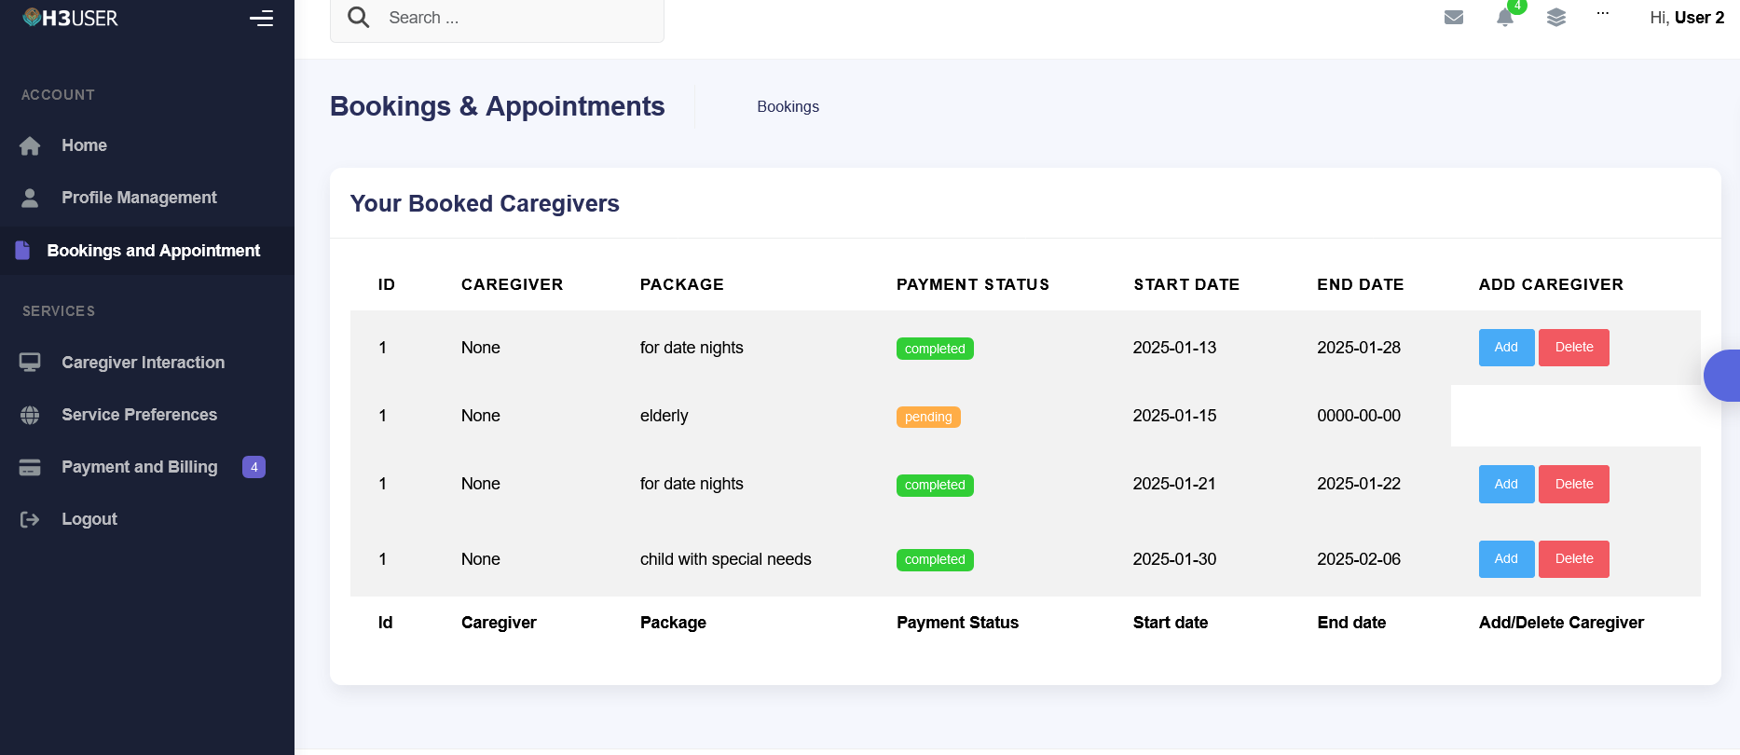1740x755 pixels.
Task: Click the magnifying glass search icon
Action: pos(359,18)
